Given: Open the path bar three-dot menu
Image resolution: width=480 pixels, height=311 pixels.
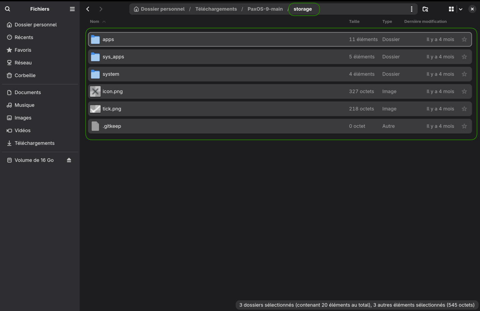Looking at the screenshot, I should coord(412,9).
